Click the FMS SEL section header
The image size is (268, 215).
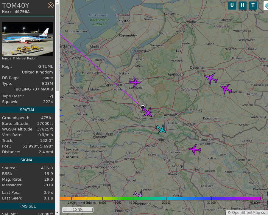27,206
